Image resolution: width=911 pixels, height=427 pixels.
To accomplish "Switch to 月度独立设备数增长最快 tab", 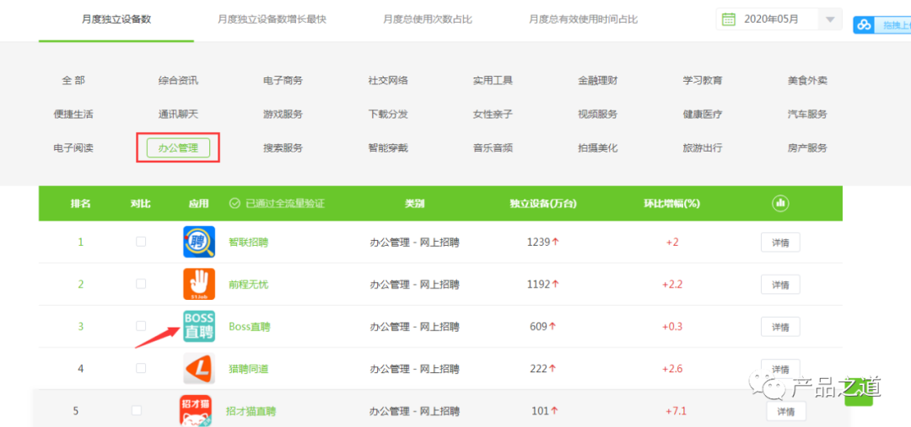I will click(272, 19).
